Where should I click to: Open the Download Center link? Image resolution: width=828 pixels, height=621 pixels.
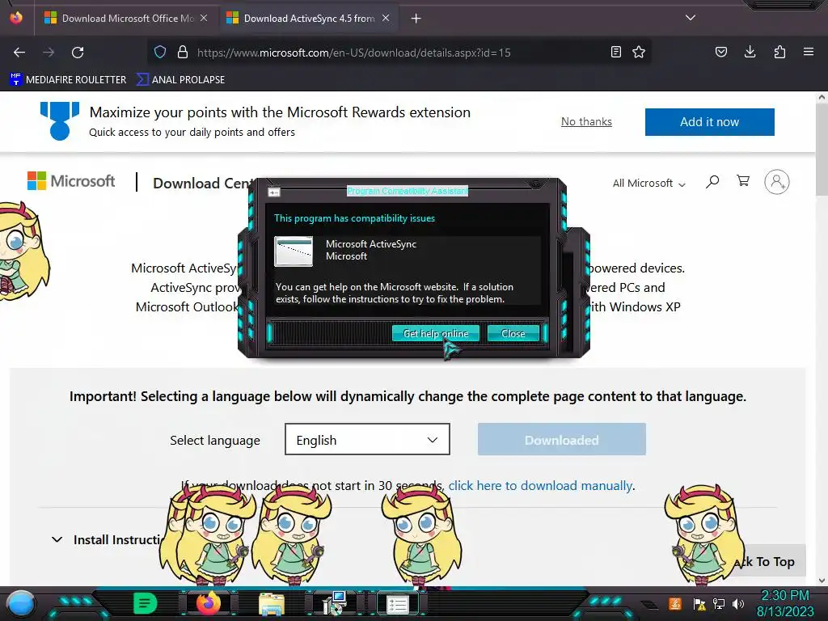[202, 184]
